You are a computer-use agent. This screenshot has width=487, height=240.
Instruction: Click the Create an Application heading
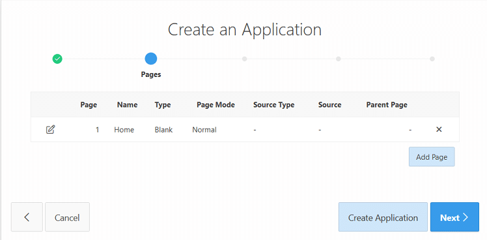point(245,29)
